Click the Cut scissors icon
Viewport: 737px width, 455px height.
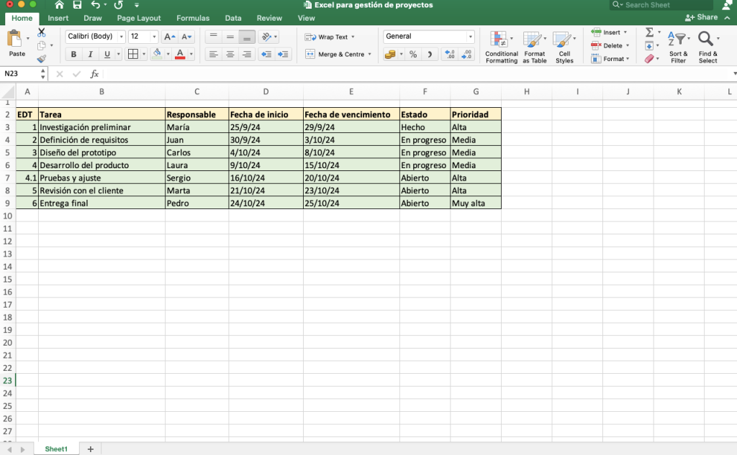[41, 32]
